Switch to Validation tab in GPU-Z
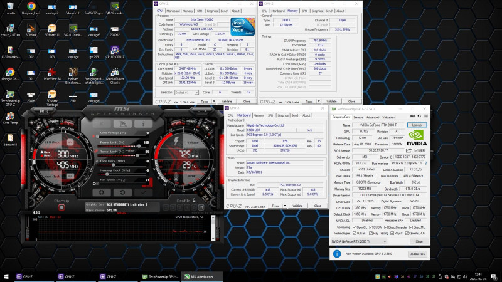The image size is (502, 282). [388, 117]
